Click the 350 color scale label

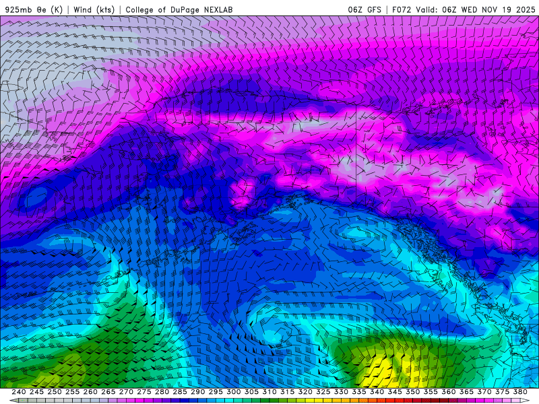coord(412,392)
